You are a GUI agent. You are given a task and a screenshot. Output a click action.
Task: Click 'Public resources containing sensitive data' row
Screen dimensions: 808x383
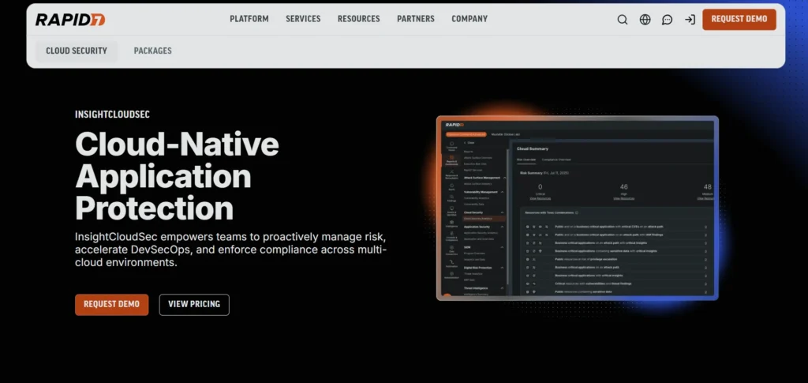tap(615, 291)
